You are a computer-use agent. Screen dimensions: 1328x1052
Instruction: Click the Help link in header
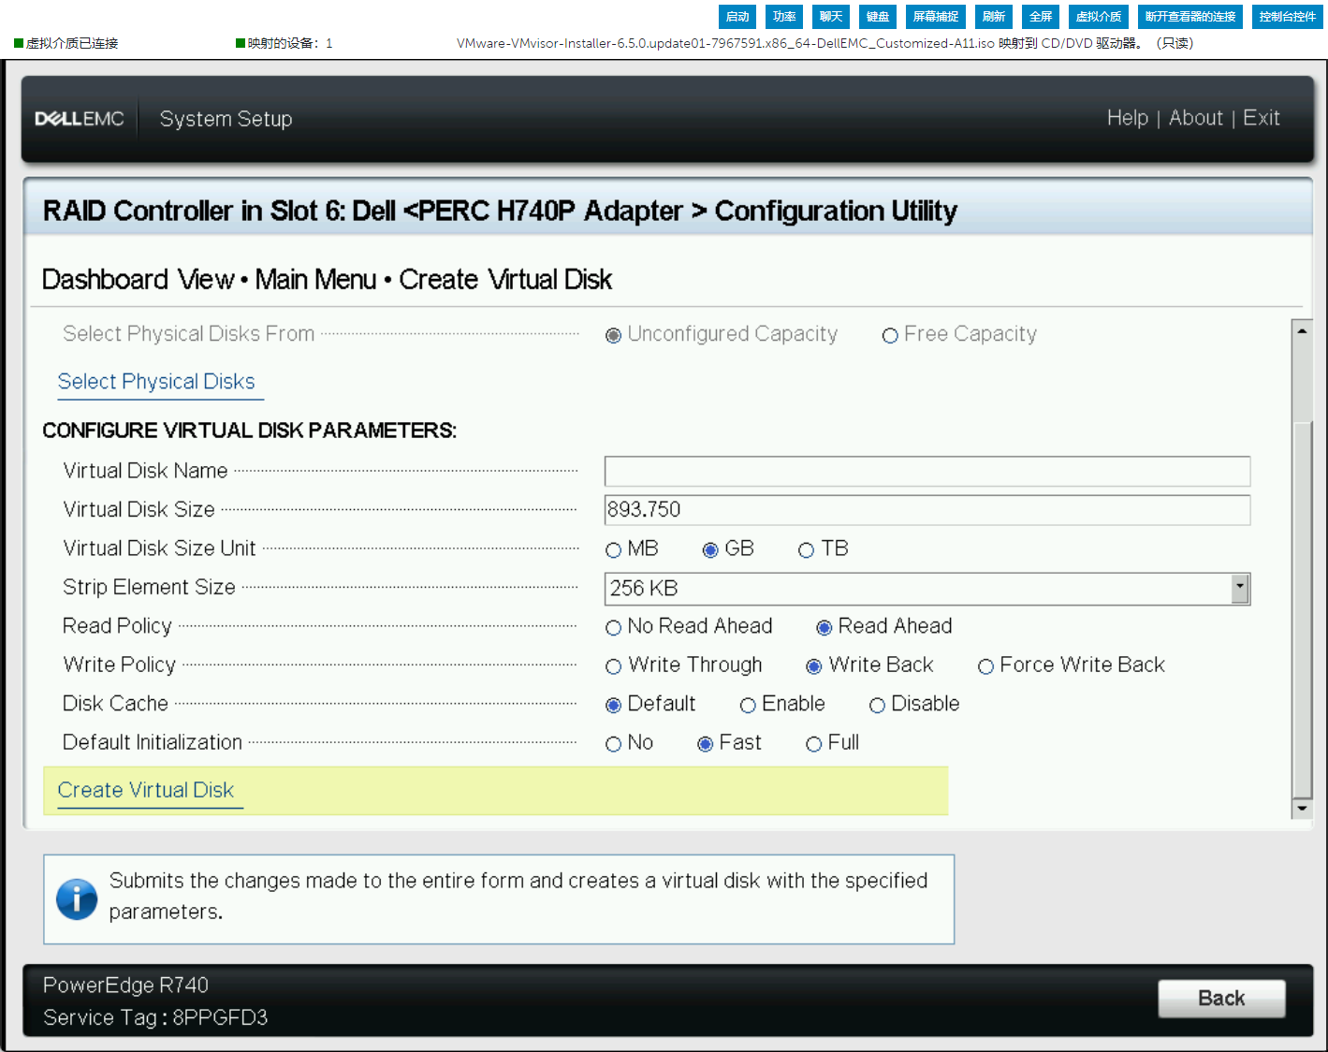pos(1128,118)
